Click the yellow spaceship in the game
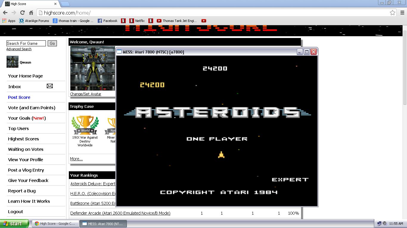 coord(221,154)
